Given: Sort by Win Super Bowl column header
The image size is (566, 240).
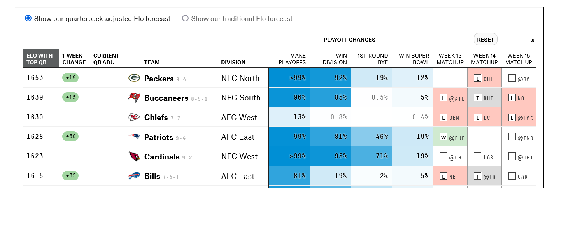Looking at the screenshot, I should 414,59.
